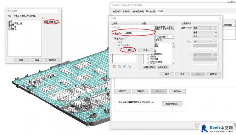Click the 名称 text input field
Viewport: 236px width, 135px height.
point(138,33)
